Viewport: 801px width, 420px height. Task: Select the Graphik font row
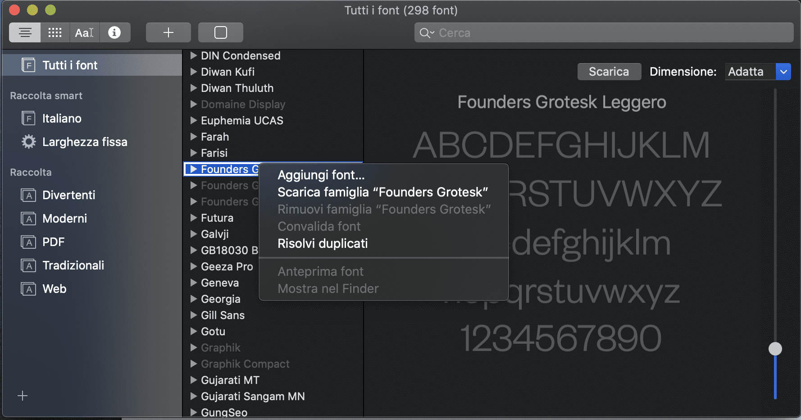point(273,347)
